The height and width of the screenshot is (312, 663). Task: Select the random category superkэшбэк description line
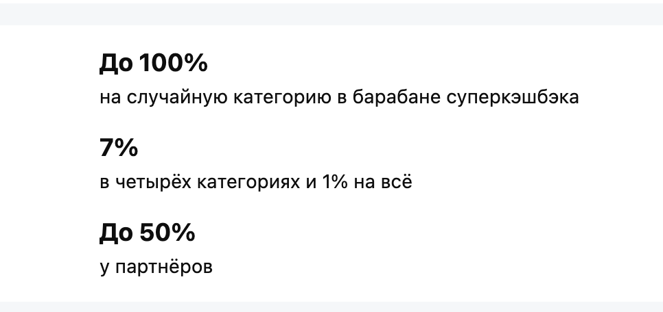(339, 97)
